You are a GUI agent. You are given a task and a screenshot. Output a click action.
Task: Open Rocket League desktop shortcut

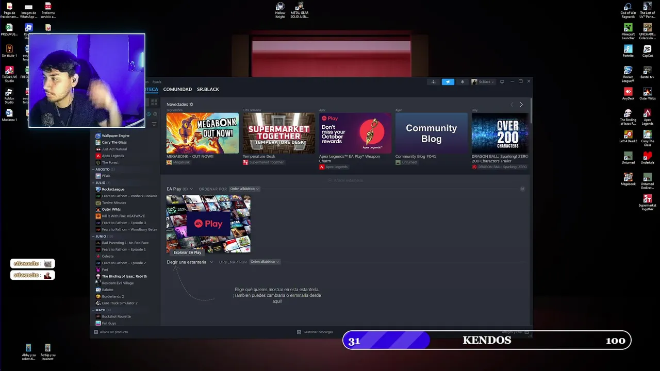(x=628, y=74)
